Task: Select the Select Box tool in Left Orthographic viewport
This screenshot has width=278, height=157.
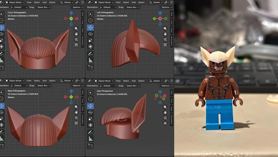Action: (90, 14)
